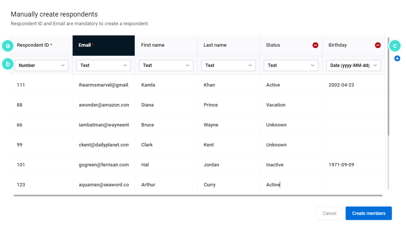Open the Status column type dropdown

291,65
